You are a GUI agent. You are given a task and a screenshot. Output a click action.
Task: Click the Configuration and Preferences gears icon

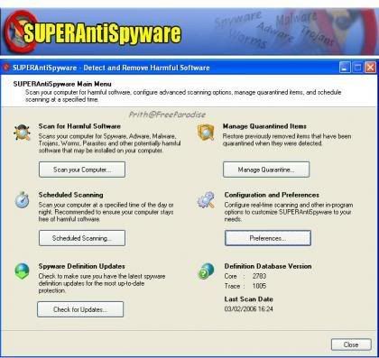pyautogui.click(x=207, y=200)
